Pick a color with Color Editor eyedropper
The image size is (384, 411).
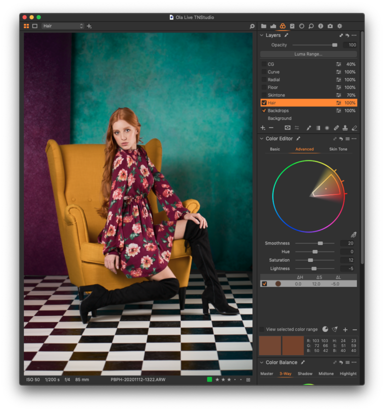pyautogui.click(x=353, y=234)
